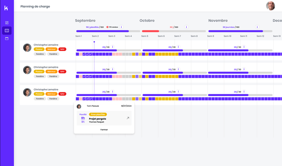282x166 pixels.
Task: Click first row's Septembre progress bar
Action: tap(109, 50)
